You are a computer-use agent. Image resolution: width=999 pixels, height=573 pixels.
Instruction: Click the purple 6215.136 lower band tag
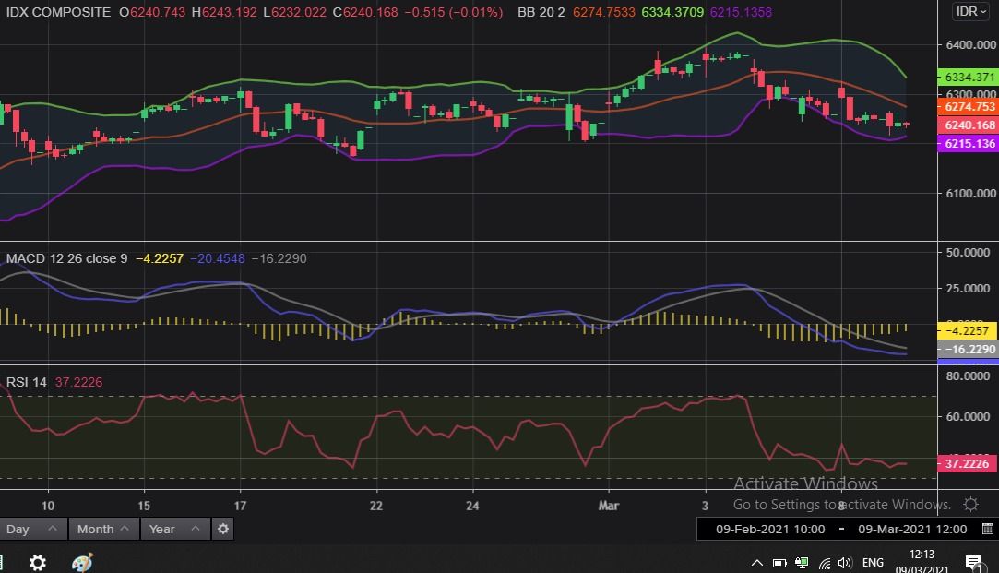click(x=967, y=144)
